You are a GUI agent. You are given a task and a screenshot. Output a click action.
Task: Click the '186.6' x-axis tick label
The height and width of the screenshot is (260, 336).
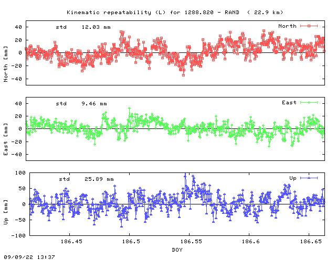pos(250,241)
